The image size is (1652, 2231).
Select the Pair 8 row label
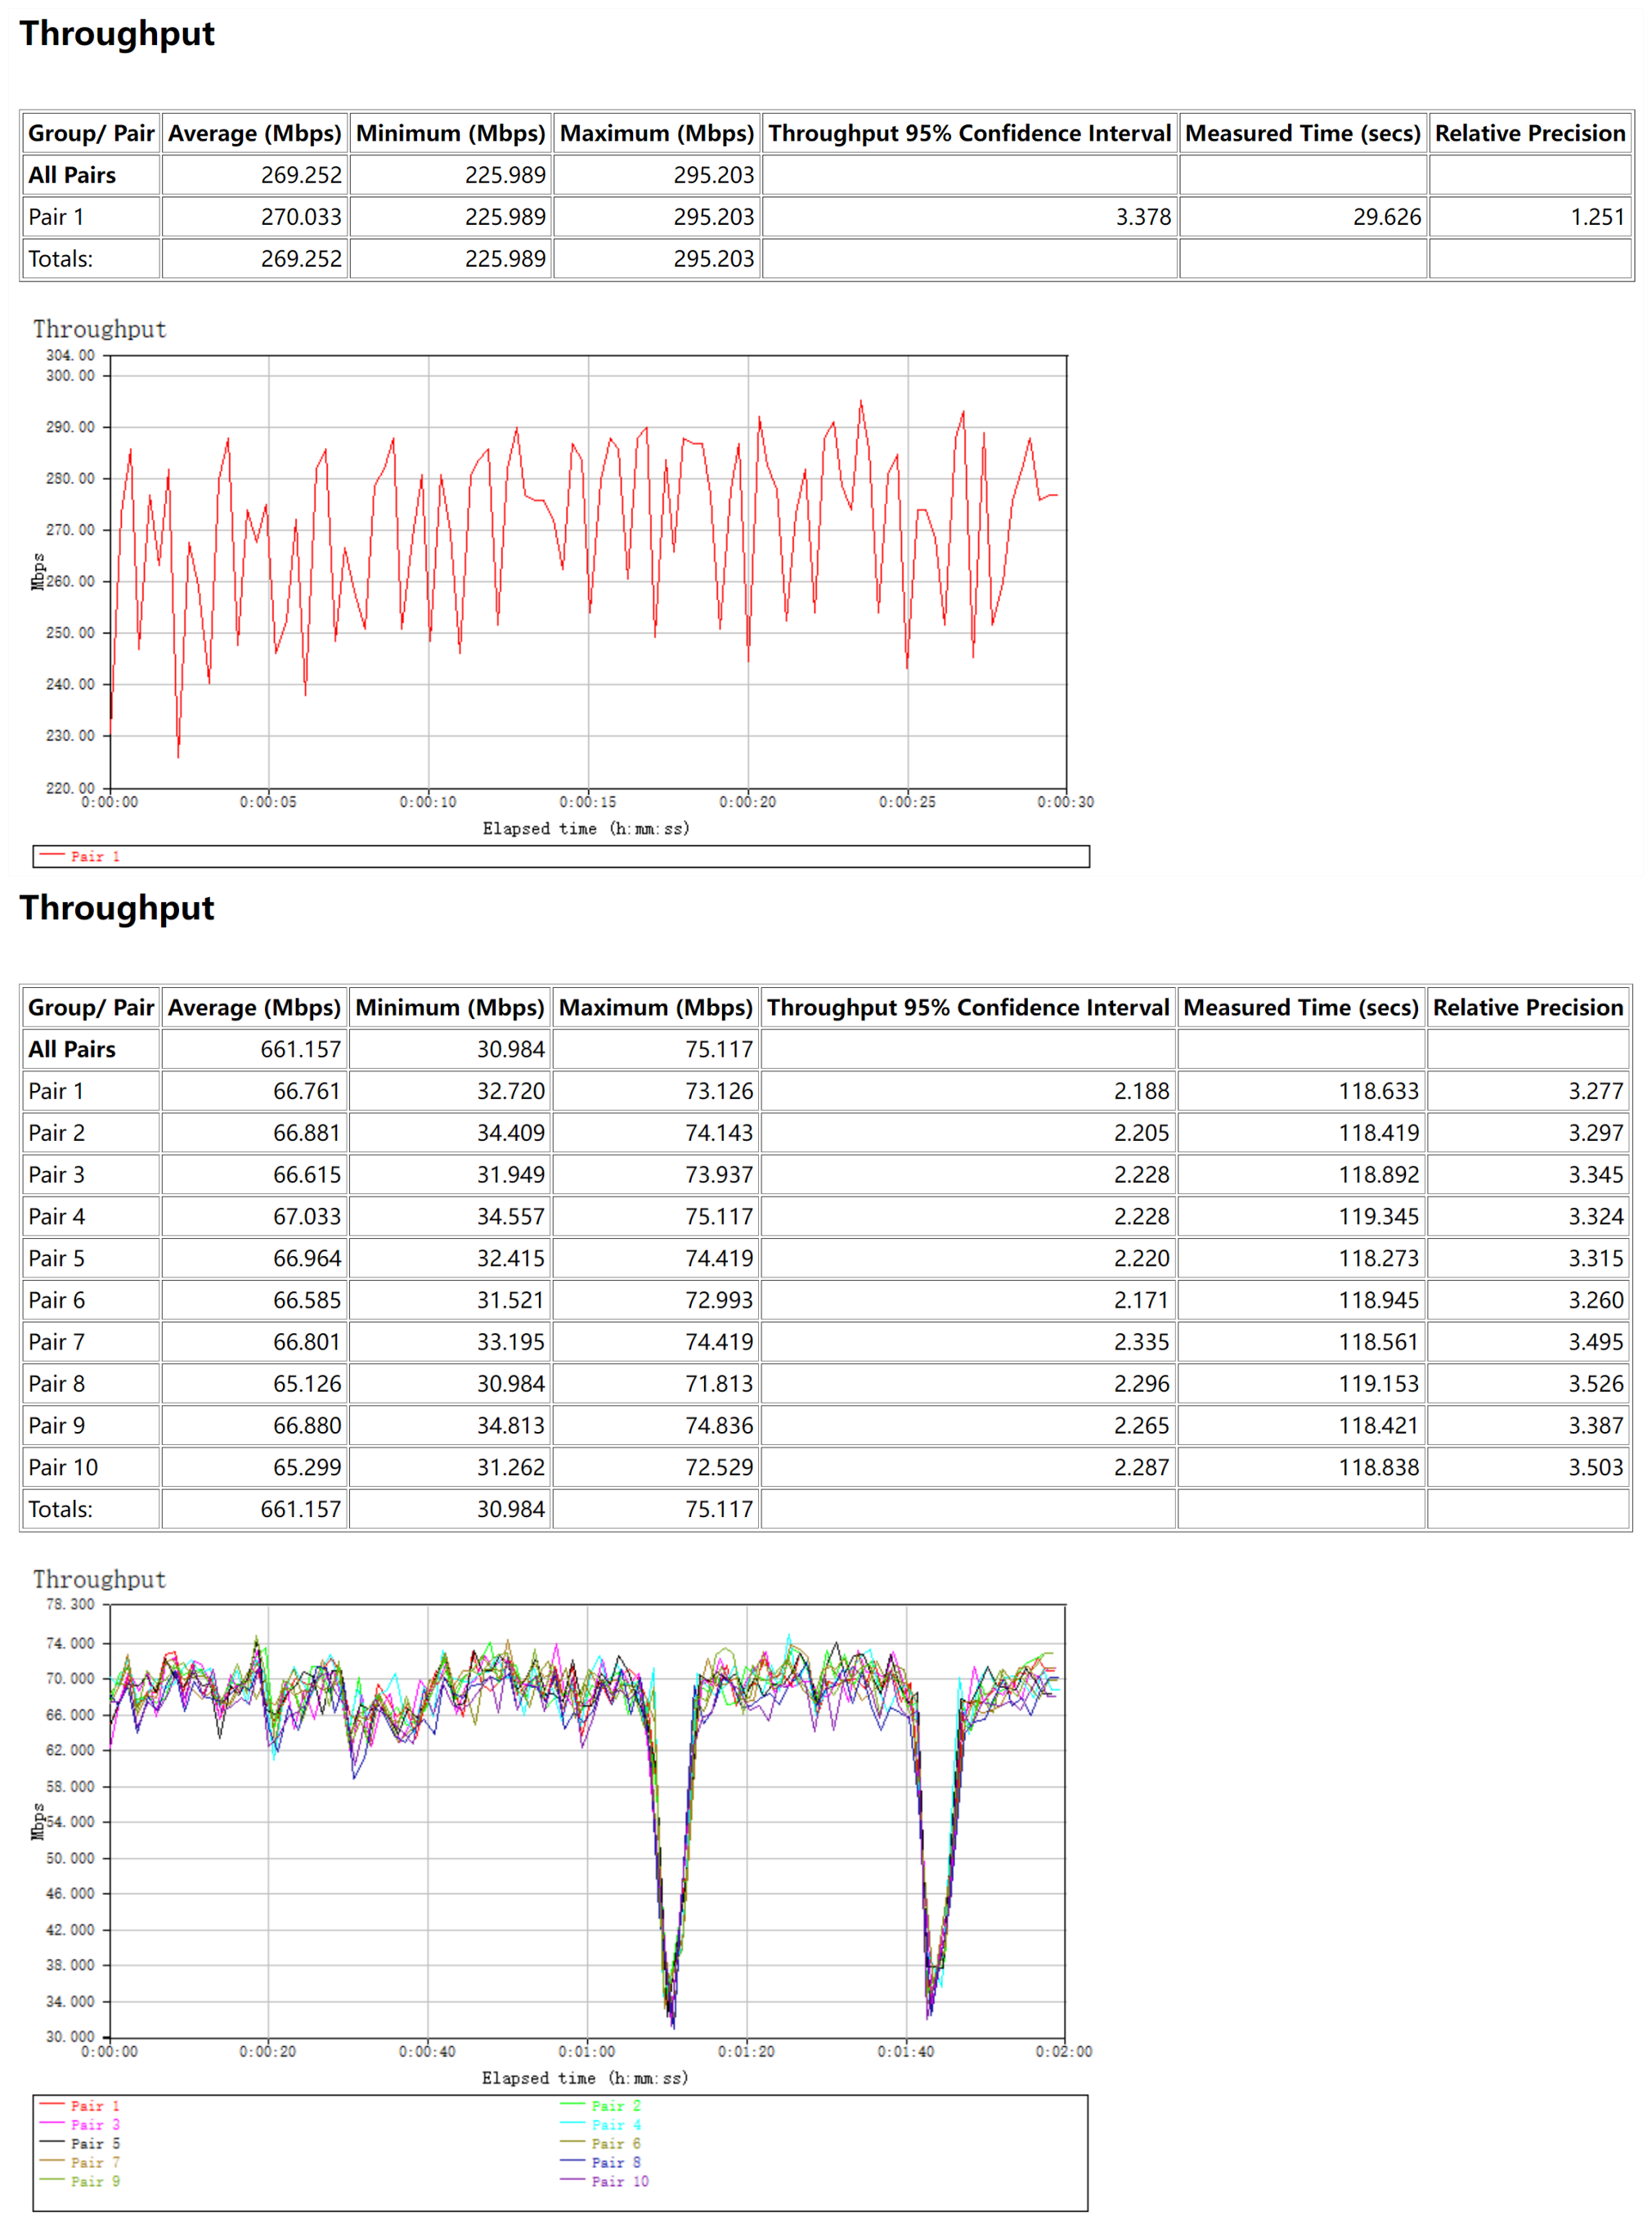pyautogui.click(x=56, y=1384)
